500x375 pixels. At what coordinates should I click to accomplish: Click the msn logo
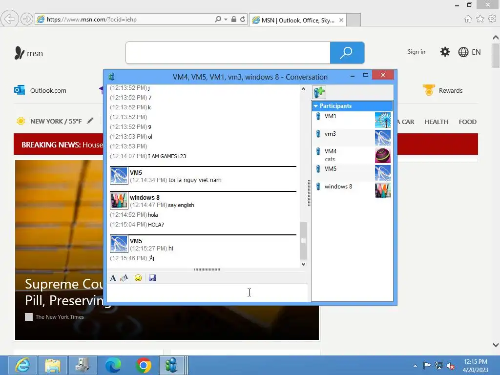(x=29, y=53)
